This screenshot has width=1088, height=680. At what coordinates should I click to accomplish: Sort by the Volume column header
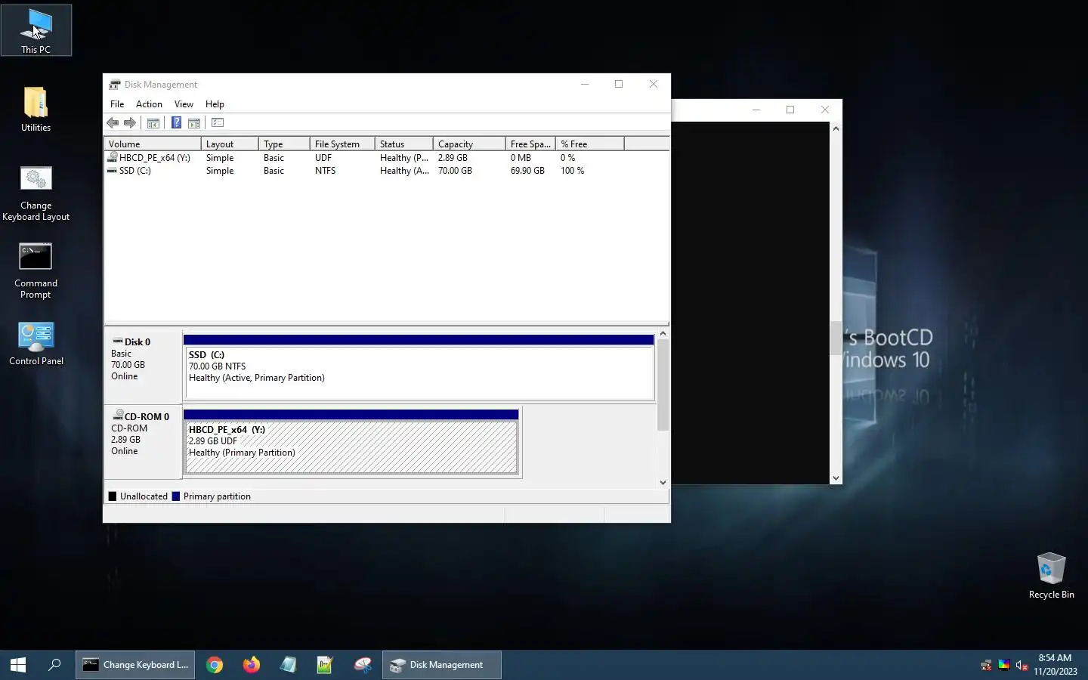tap(153, 144)
